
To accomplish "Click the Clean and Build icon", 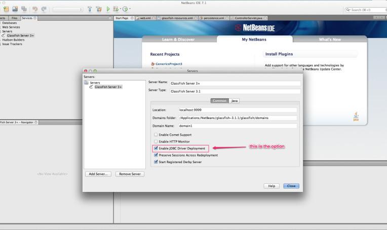I will [99, 9].
